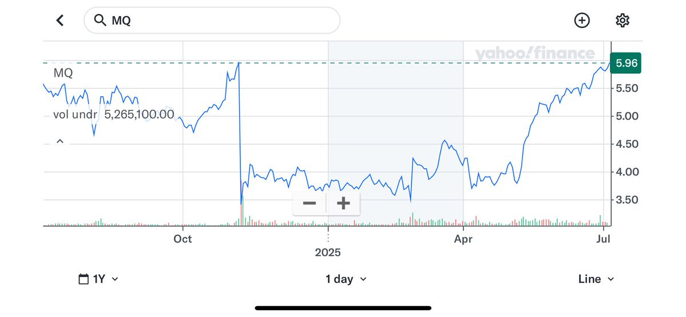Collapse the indicator panel caret

pyautogui.click(x=60, y=141)
